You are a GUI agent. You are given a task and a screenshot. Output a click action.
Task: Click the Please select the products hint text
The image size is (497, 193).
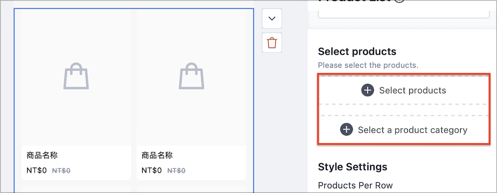tap(368, 65)
